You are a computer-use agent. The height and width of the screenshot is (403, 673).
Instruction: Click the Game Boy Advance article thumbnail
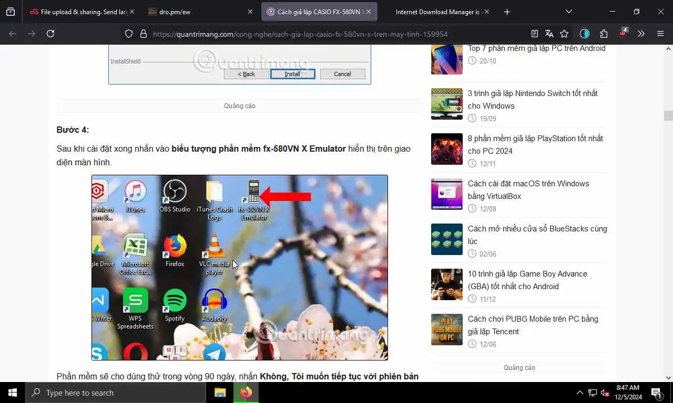click(447, 284)
